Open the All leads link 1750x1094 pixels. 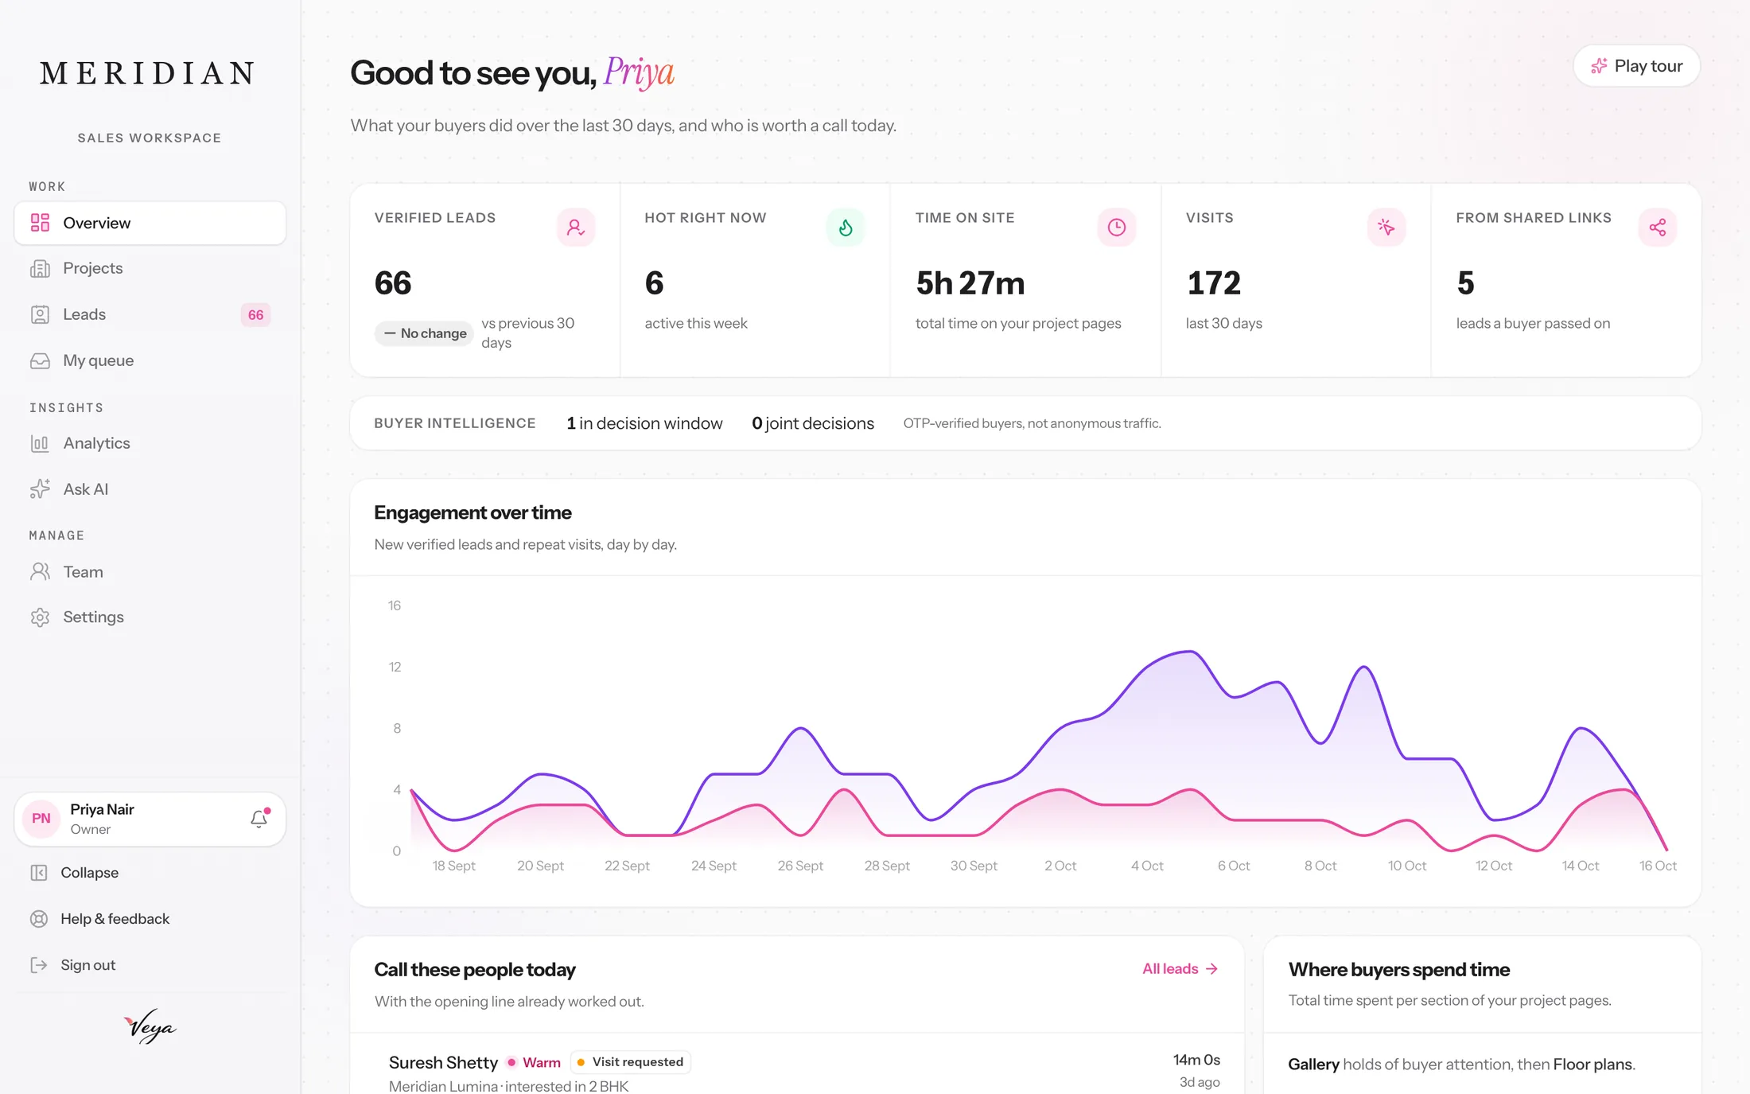(1180, 969)
